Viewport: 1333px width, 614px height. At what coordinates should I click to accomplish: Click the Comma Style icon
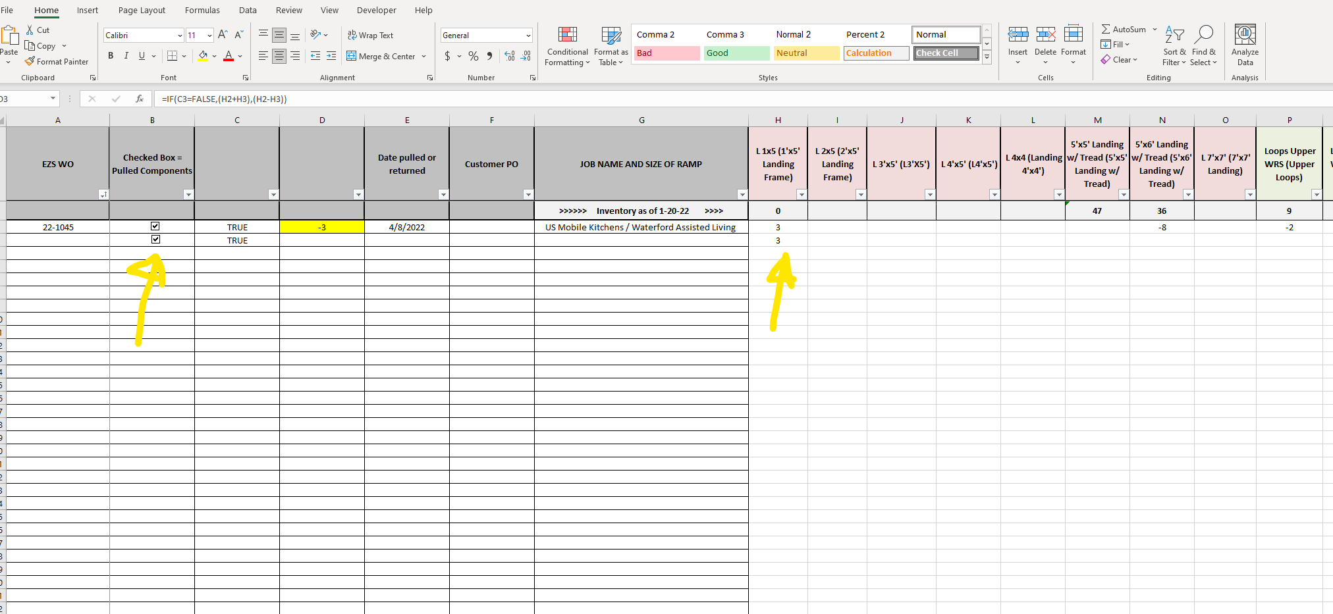[489, 56]
